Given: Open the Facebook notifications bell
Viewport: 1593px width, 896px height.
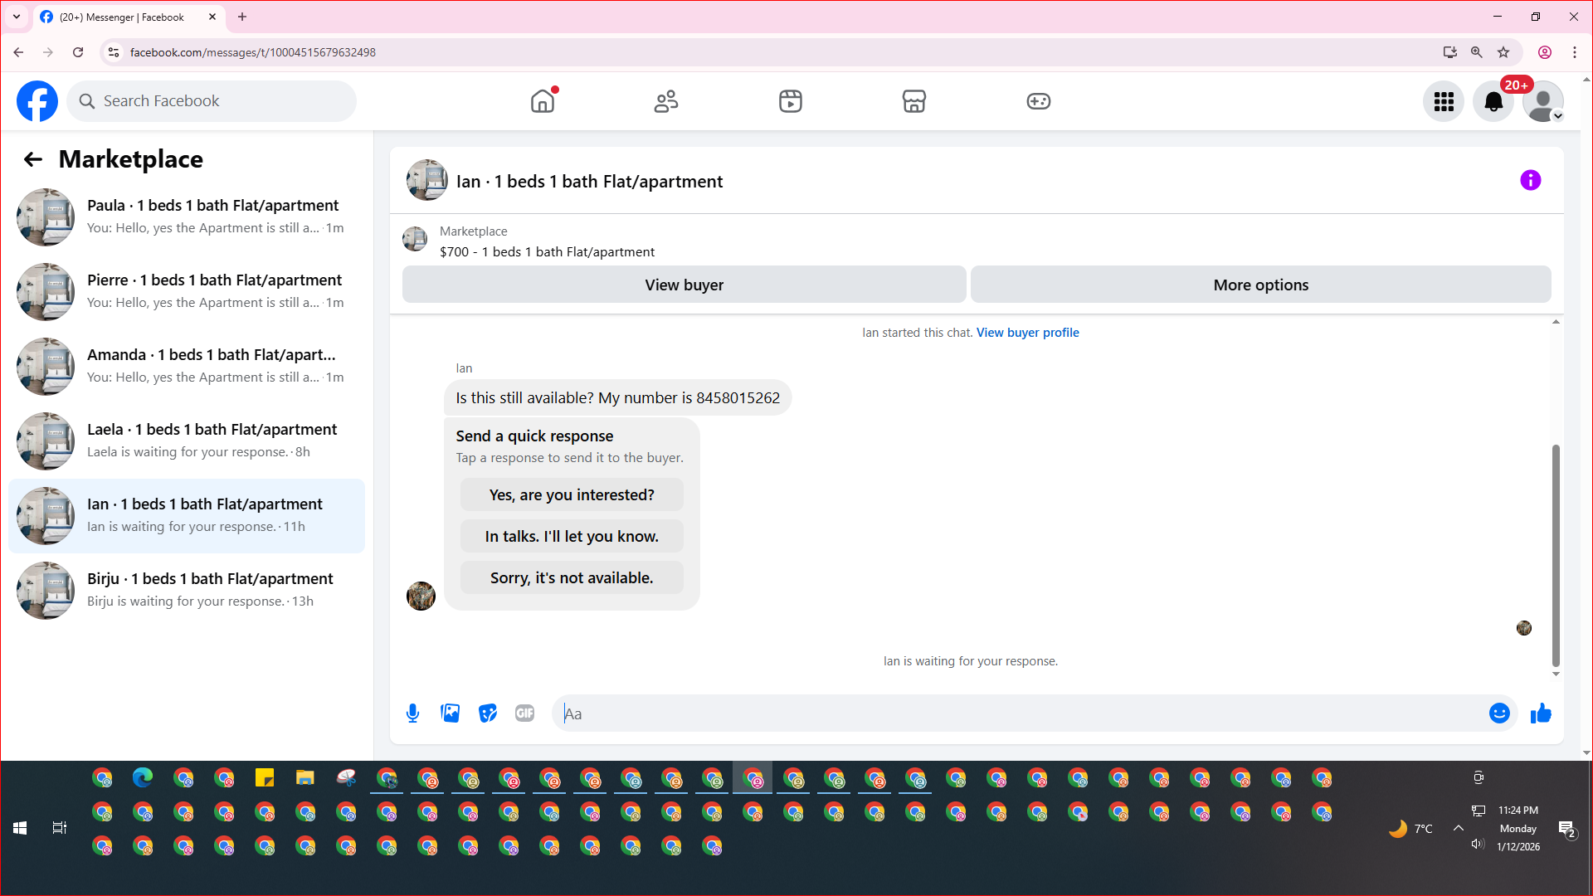Looking at the screenshot, I should 1493,101.
